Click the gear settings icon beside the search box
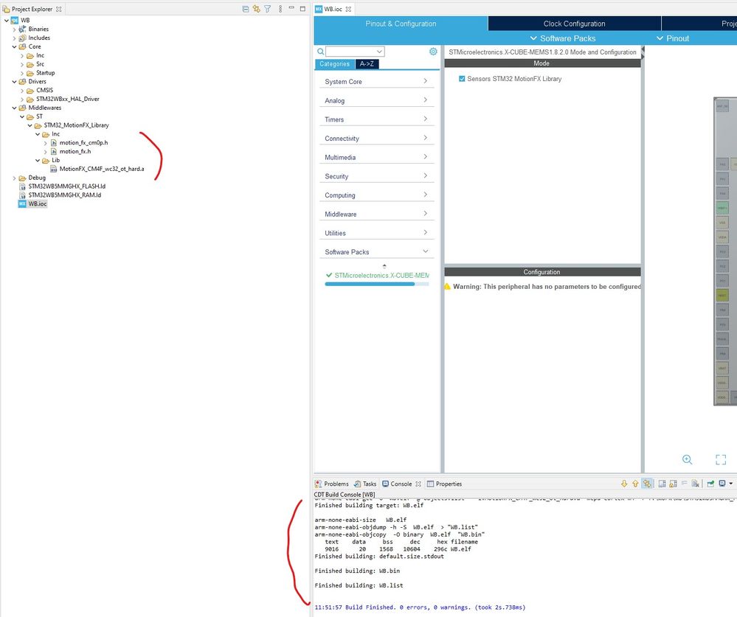Image resolution: width=737 pixels, height=617 pixels. 433,52
